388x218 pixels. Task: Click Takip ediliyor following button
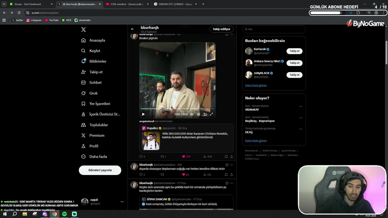pos(222,29)
